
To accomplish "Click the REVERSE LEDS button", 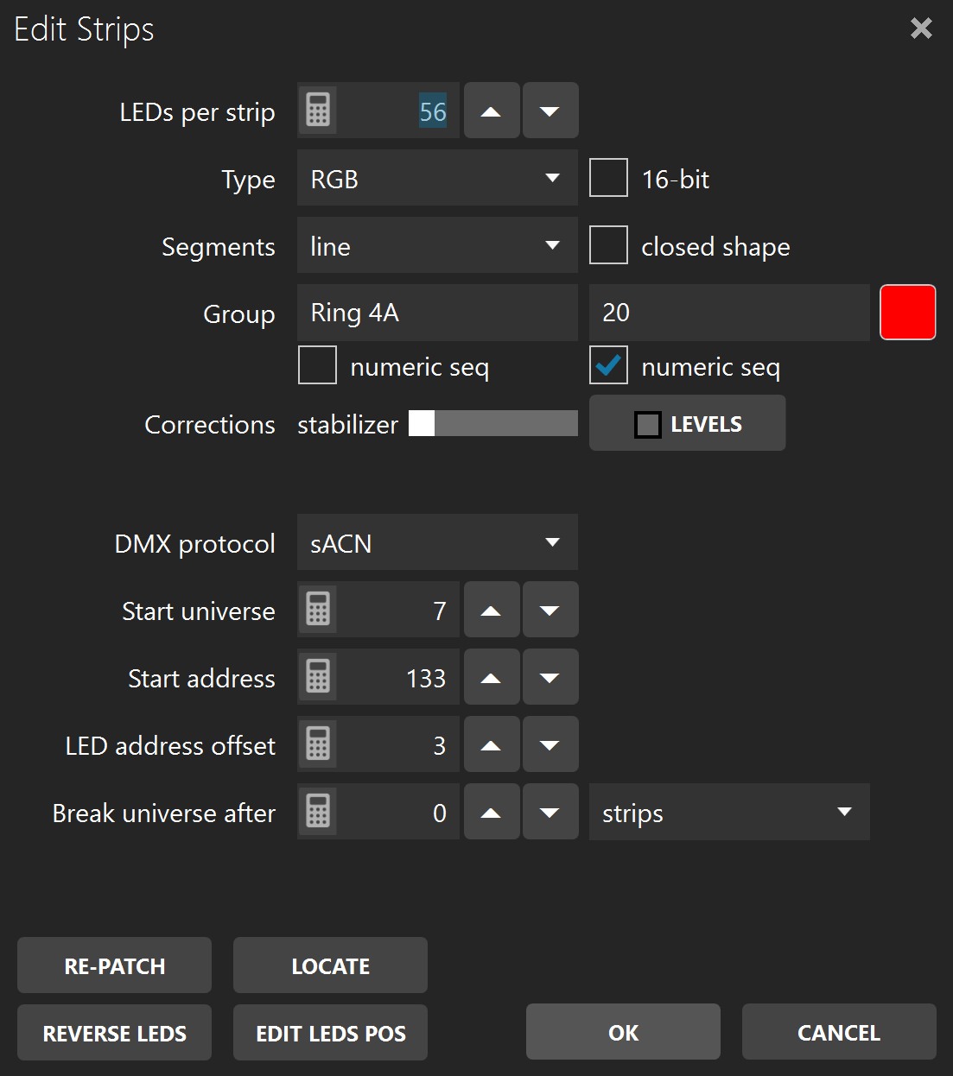I will (x=114, y=1033).
